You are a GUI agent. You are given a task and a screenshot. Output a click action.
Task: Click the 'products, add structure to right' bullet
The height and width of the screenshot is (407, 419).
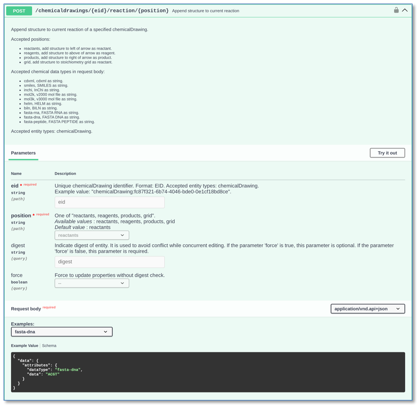click(x=68, y=57)
